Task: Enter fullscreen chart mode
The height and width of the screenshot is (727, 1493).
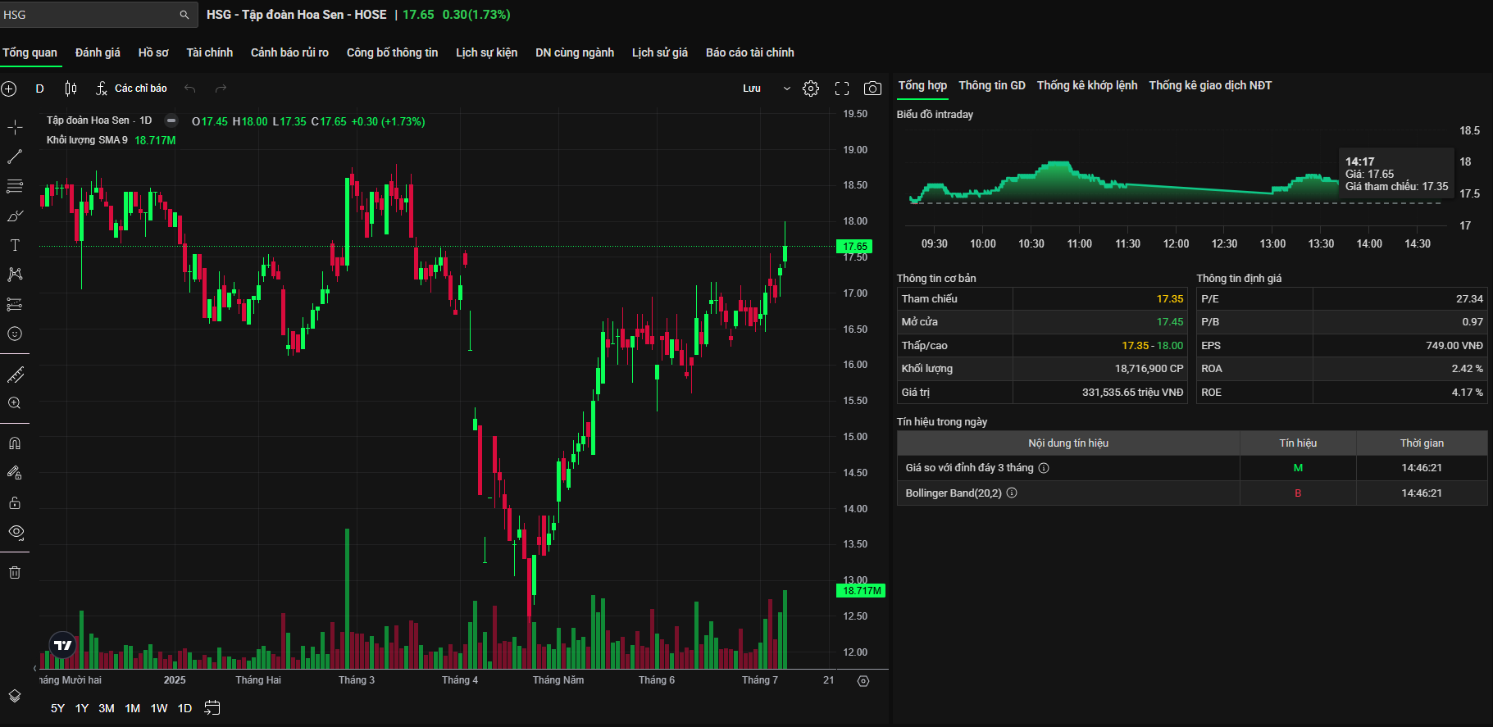Action: 842,89
